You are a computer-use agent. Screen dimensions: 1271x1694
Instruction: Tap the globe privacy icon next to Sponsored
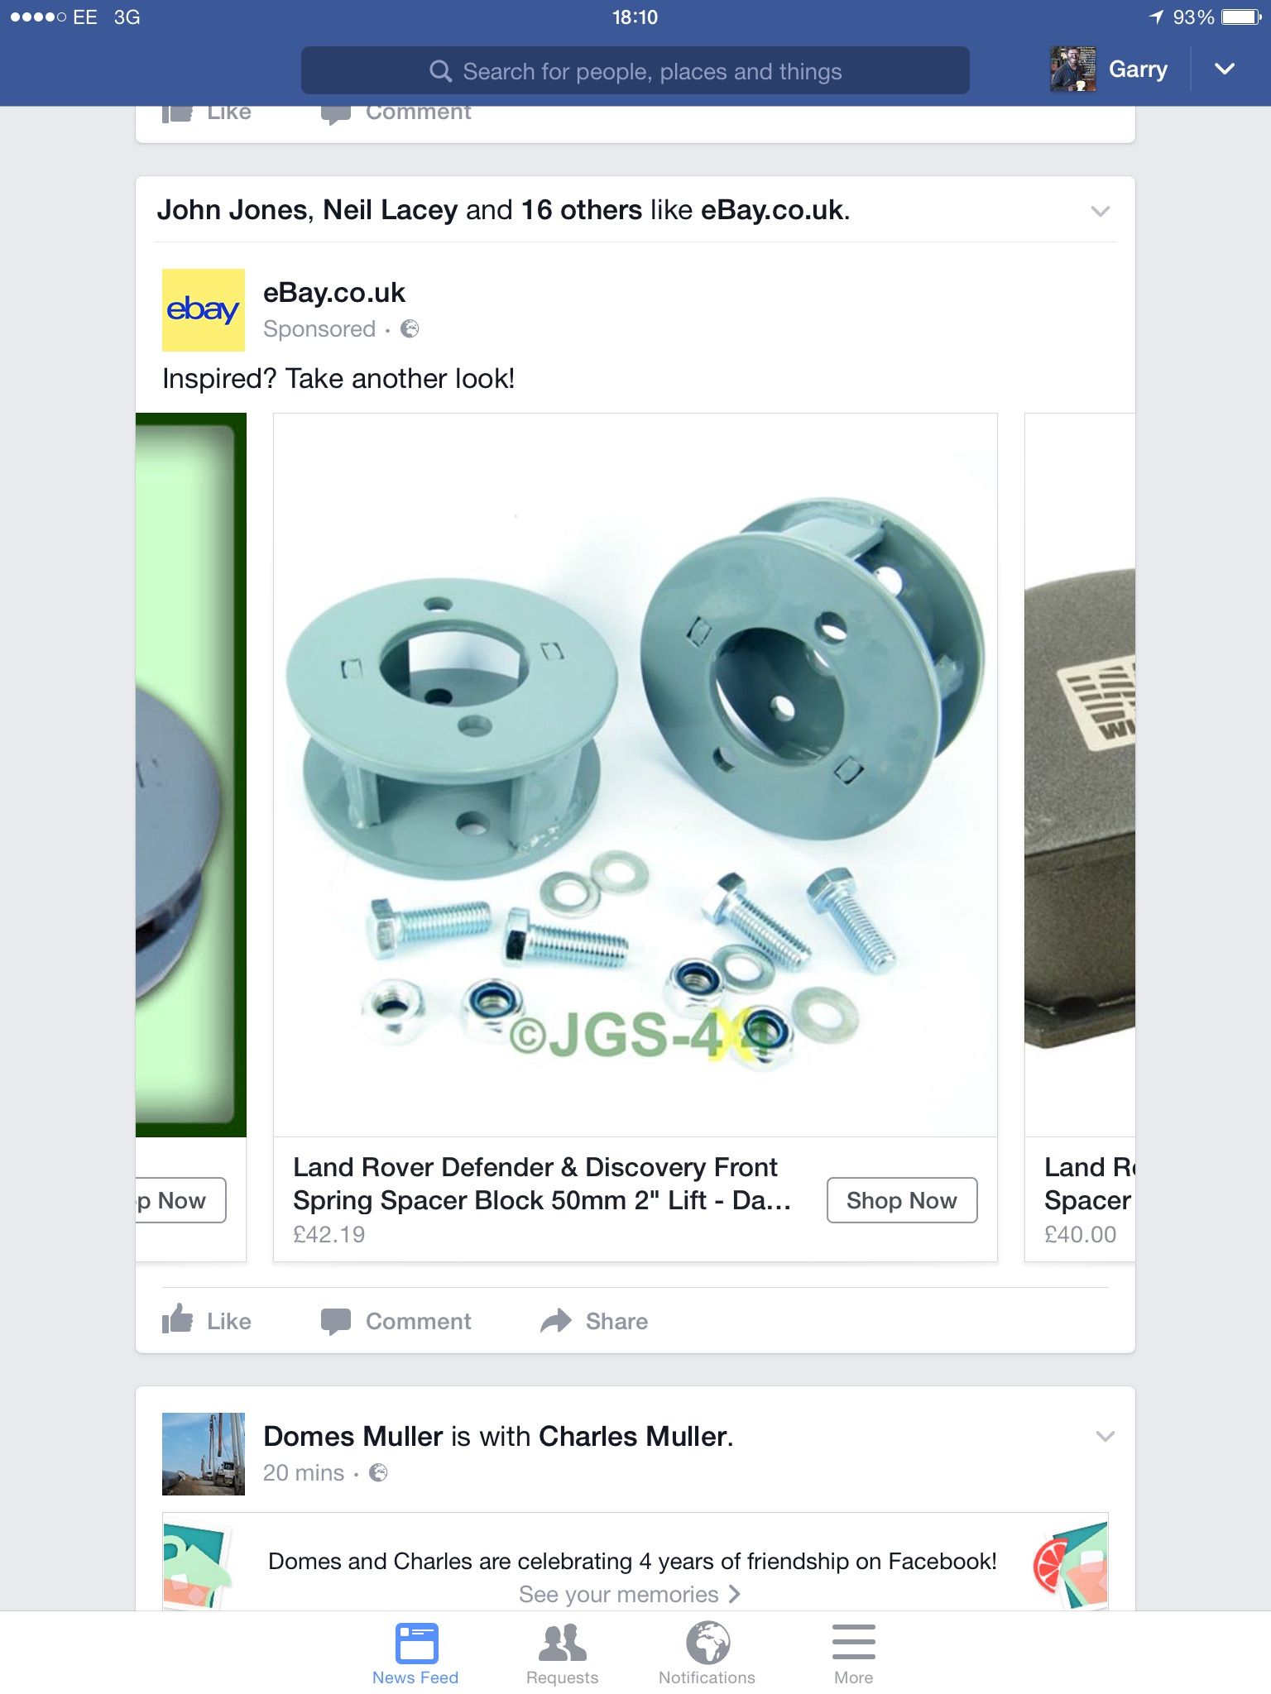(410, 329)
